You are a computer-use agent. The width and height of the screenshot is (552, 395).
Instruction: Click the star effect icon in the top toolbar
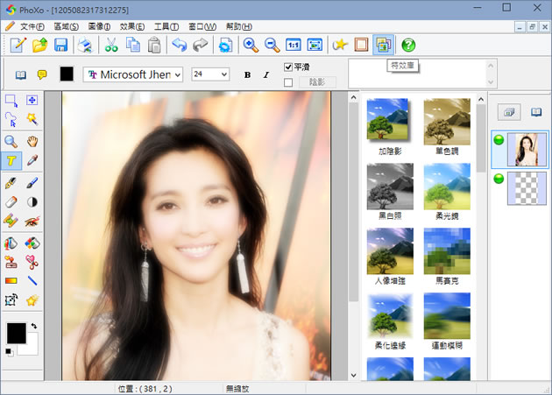coord(340,45)
